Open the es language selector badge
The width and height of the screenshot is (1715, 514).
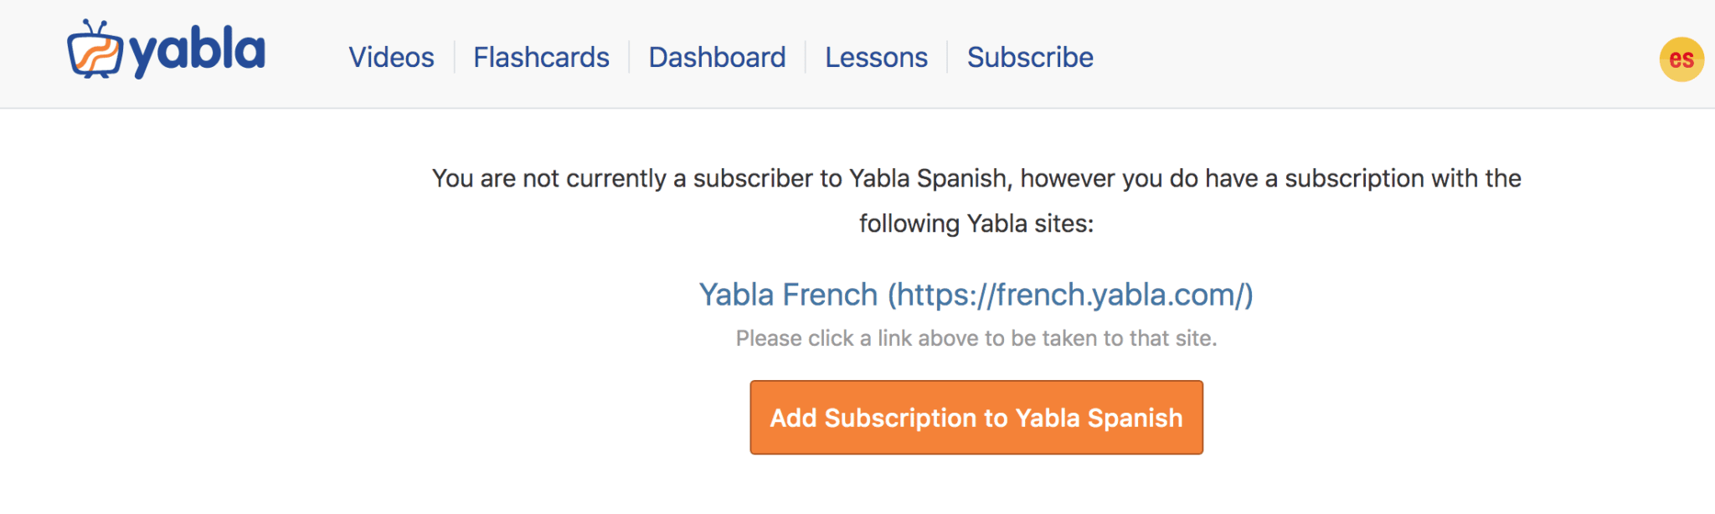1682,59
